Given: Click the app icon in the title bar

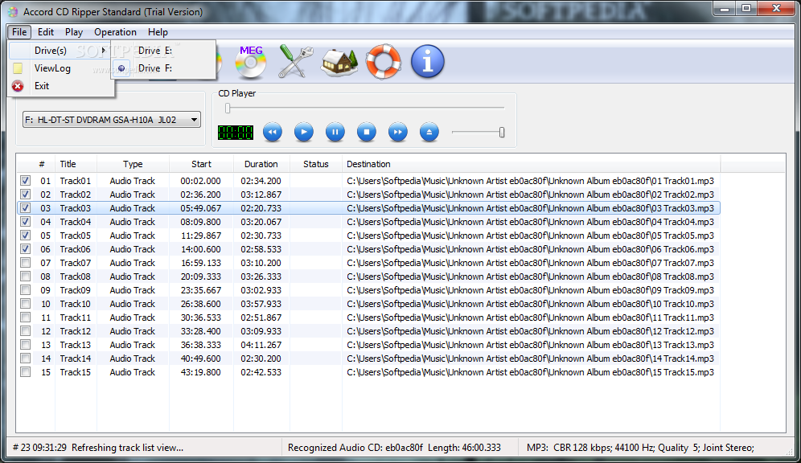Looking at the screenshot, I should tap(13, 12).
